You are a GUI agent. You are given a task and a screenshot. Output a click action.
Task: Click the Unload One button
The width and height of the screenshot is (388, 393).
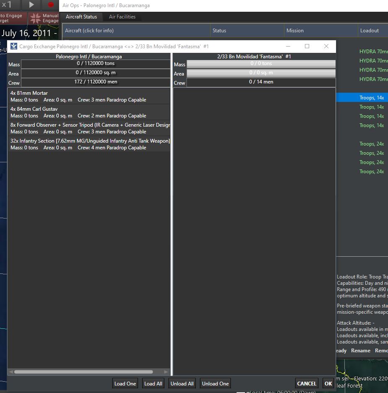[215, 383]
